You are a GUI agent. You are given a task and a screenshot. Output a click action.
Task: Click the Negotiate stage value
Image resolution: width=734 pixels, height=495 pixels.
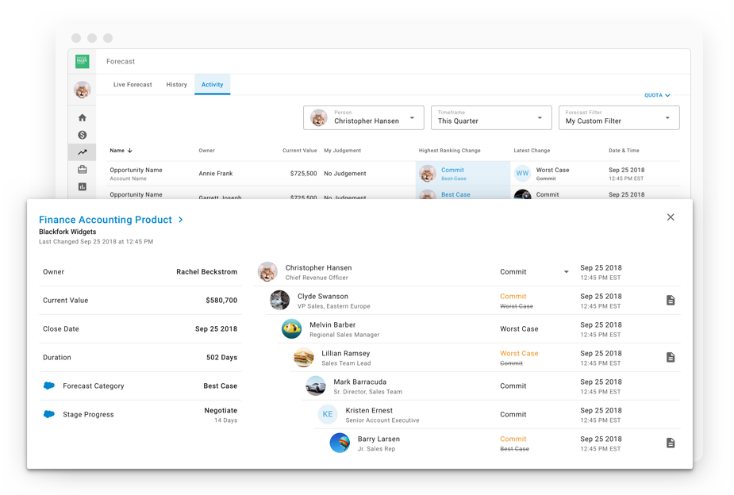(221, 410)
